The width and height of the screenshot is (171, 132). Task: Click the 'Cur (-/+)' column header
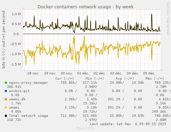click(65, 79)
